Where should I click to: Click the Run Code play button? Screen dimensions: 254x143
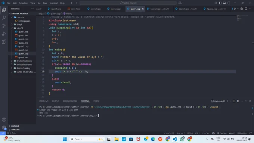235,9
